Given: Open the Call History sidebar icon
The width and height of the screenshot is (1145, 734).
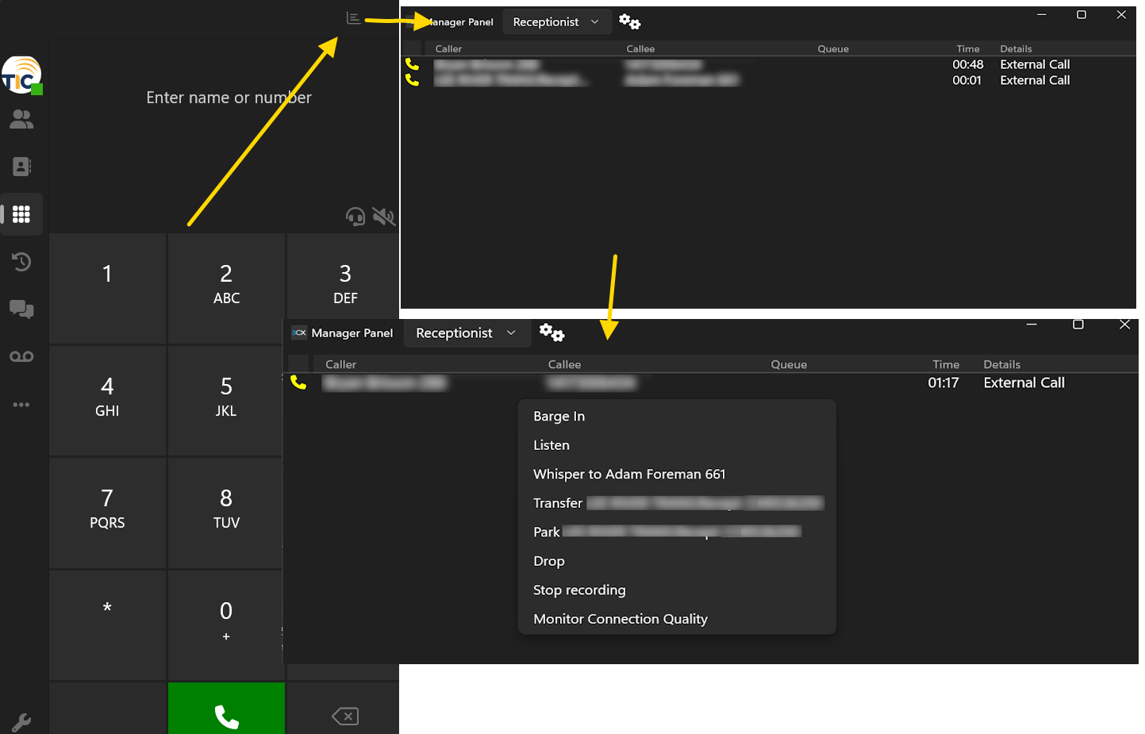Looking at the screenshot, I should [21, 262].
